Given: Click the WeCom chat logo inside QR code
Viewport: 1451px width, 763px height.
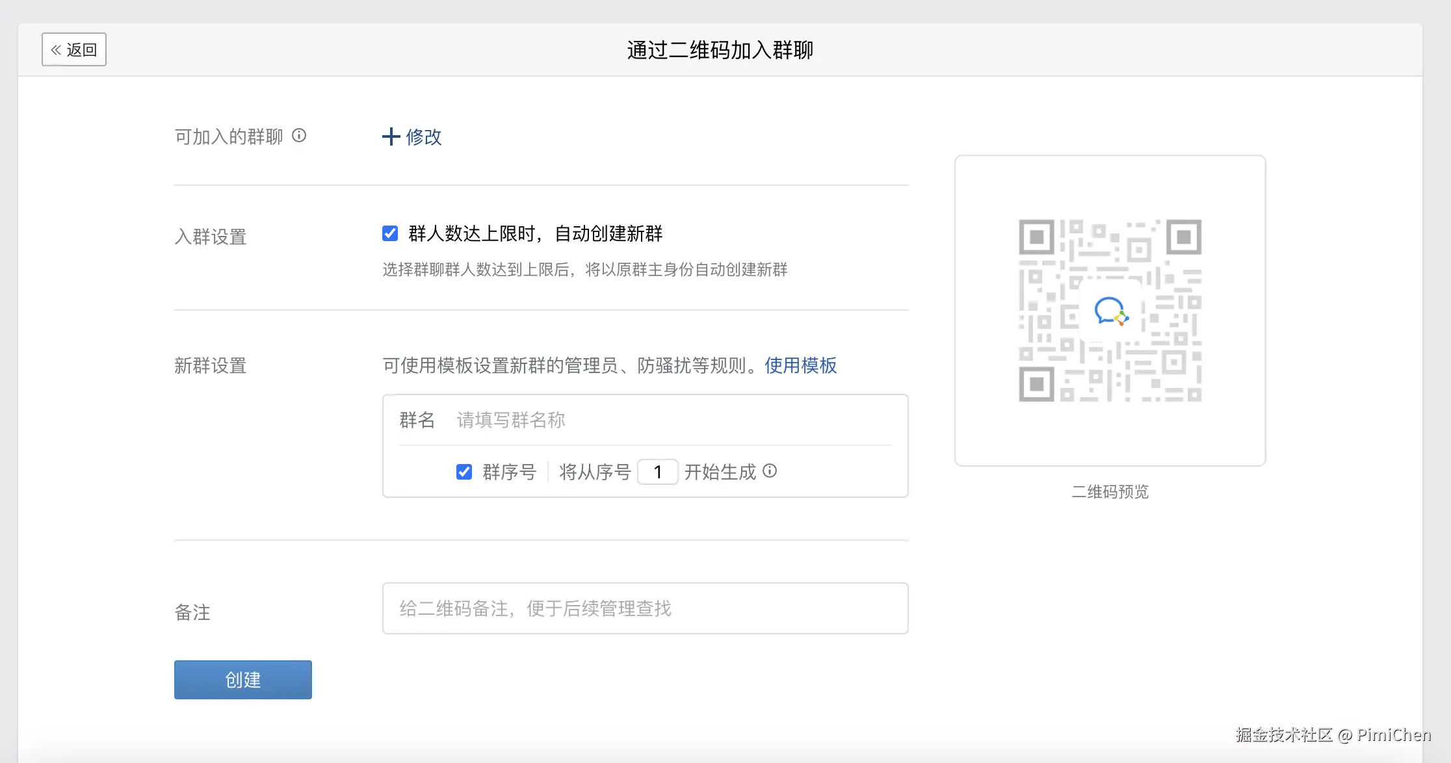Looking at the screenshot, I should [x=1110, y=311].
